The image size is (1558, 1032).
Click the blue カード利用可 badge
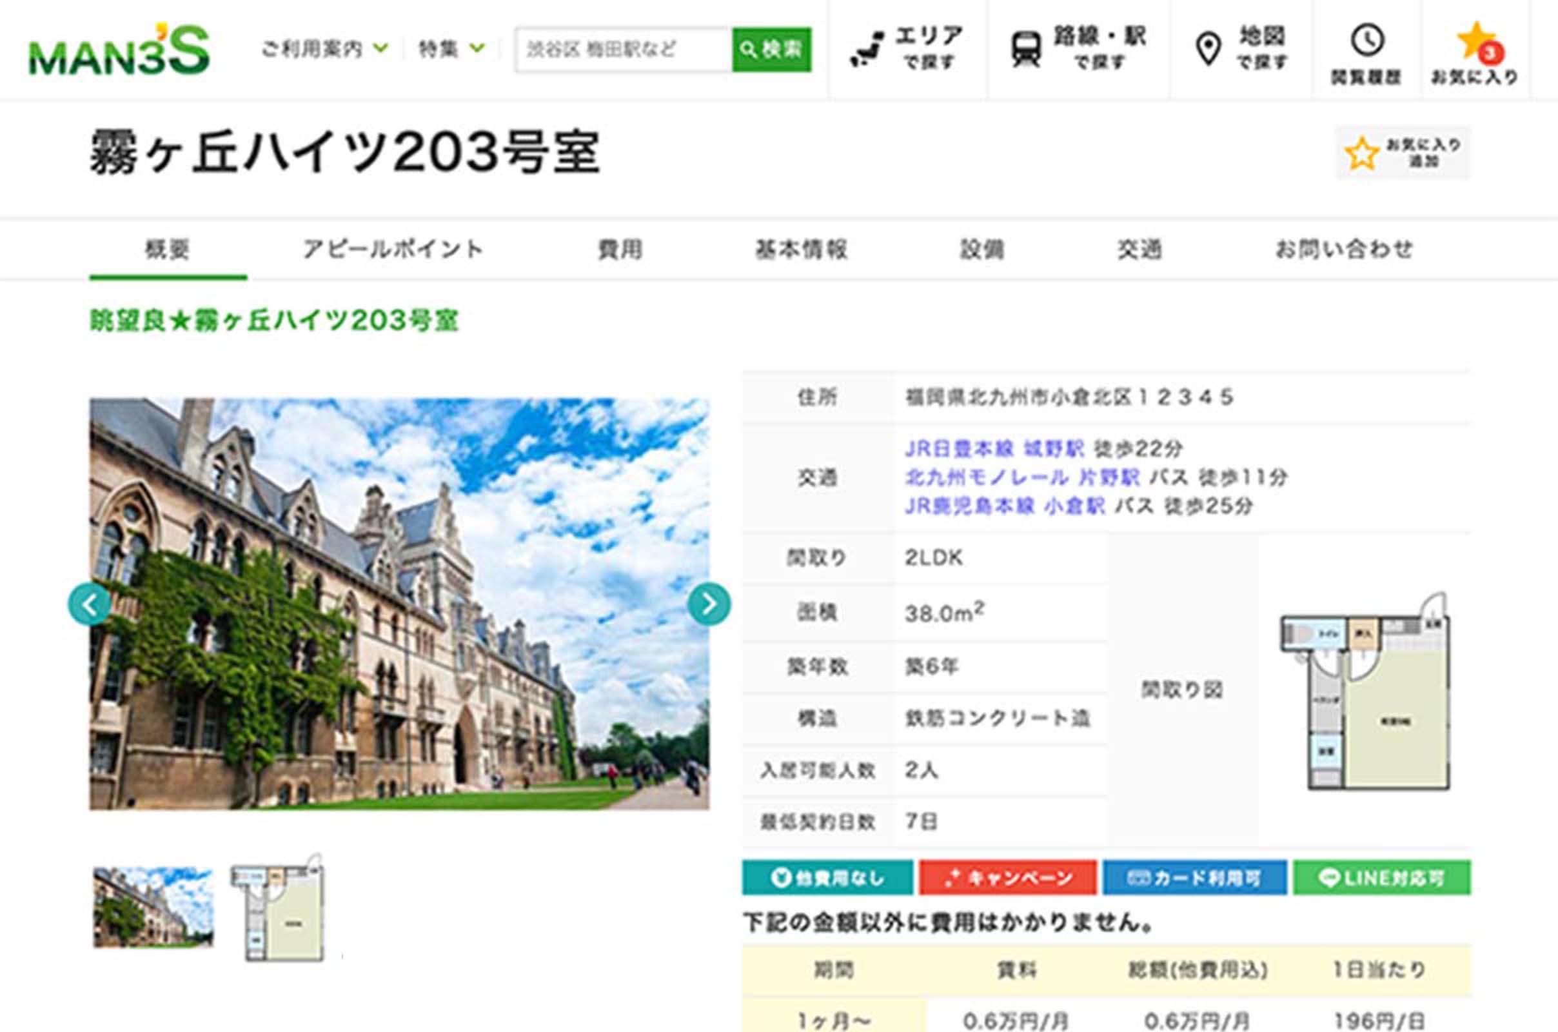coord(1195,877)
